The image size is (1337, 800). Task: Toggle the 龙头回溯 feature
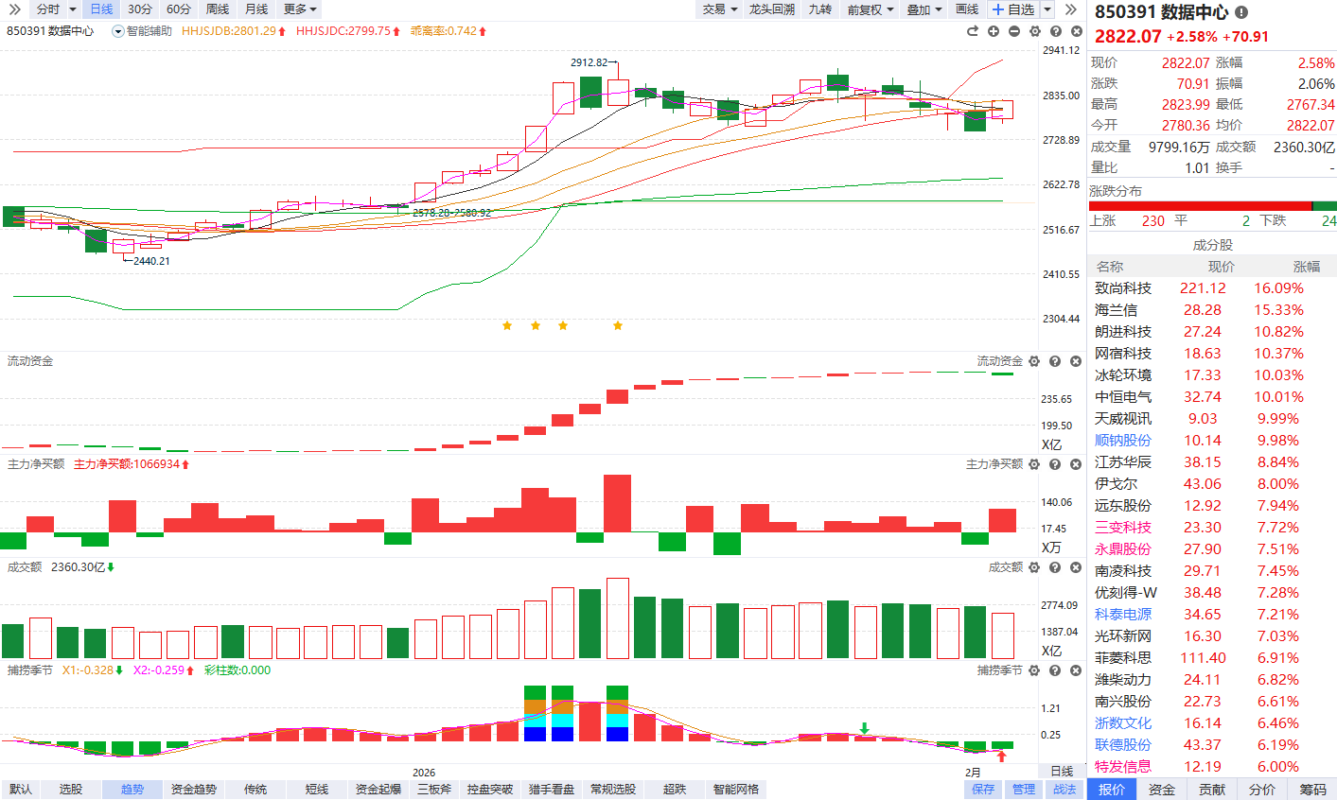pos(771,9)
